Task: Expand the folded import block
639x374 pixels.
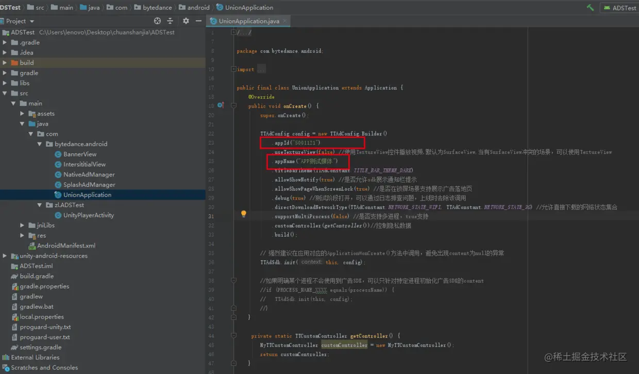Action: pyautogui.click(x=233, y=69)
